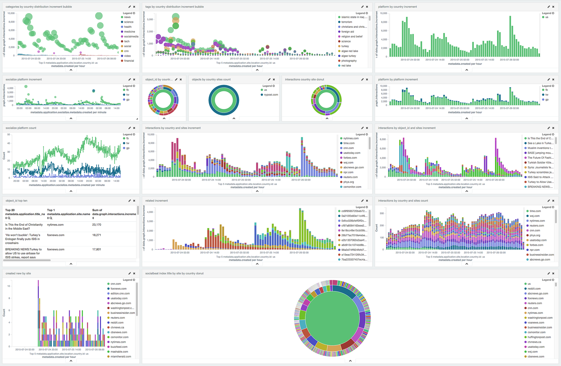Toggle Legend in categories by country bubble panel
Viewport: 561px width, 366px height.
tap(129, 13)
